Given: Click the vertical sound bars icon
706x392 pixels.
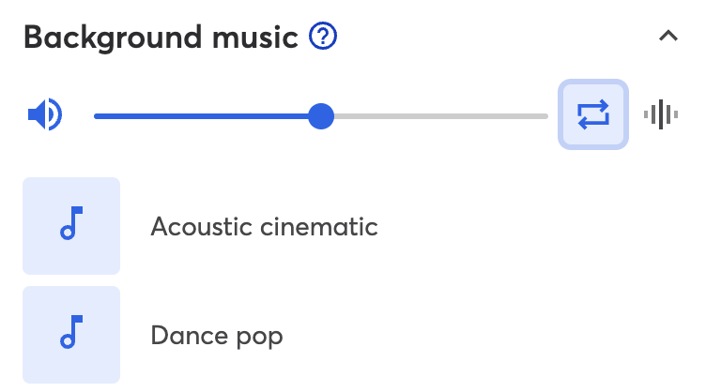Looking at the screenshot, I should coord(661,114).
